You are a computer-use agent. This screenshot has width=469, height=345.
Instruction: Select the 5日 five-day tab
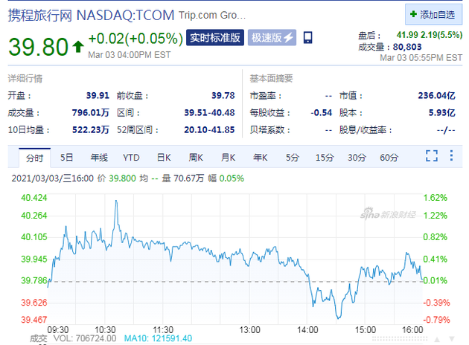67,158
